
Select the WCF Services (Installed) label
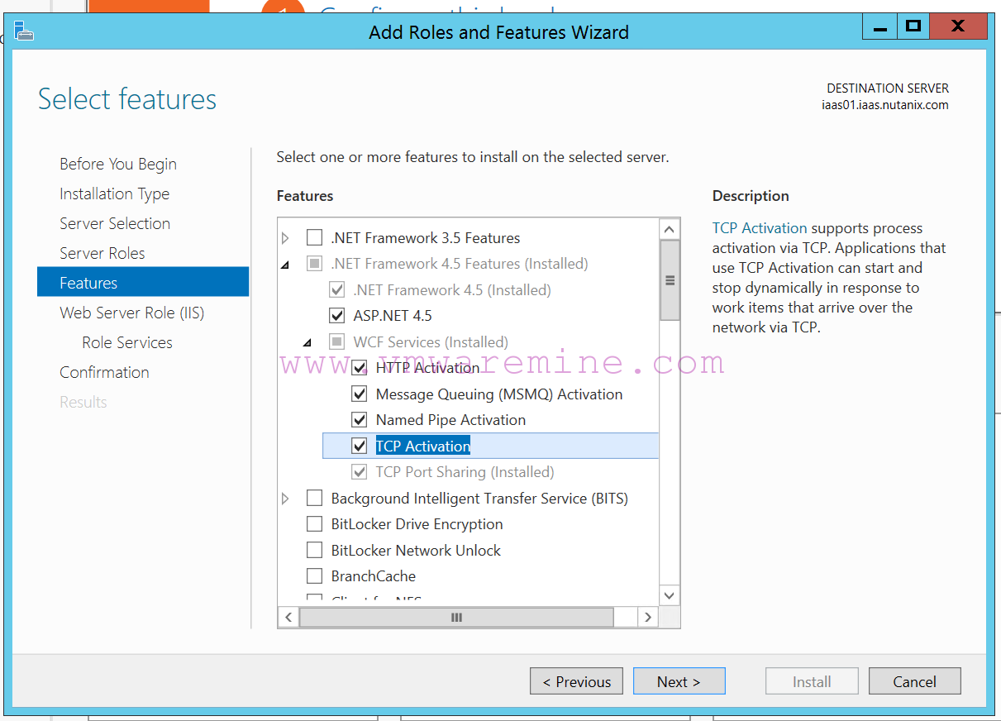tap(431, 342)
